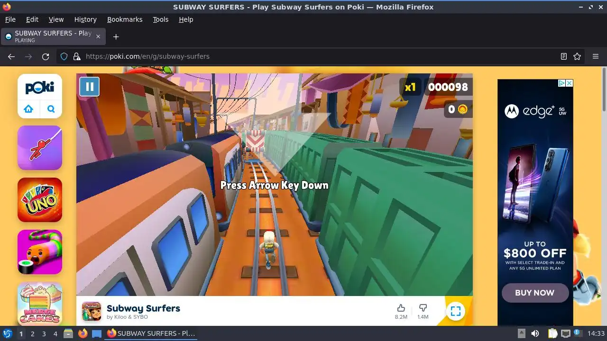Image resolution: width=607 pixels, height=341 pixels.
Task: Go back to the previous page
Action: (11, 56)
